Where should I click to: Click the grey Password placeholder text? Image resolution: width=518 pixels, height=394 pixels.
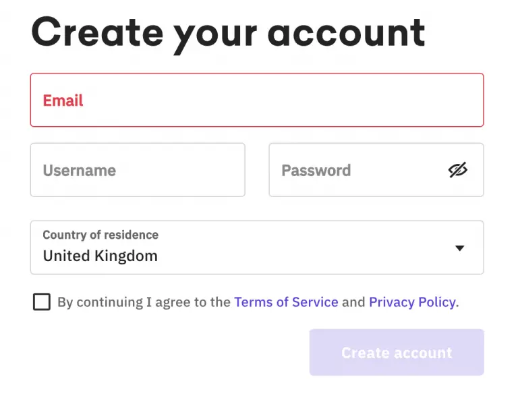(x=316, y=171)
